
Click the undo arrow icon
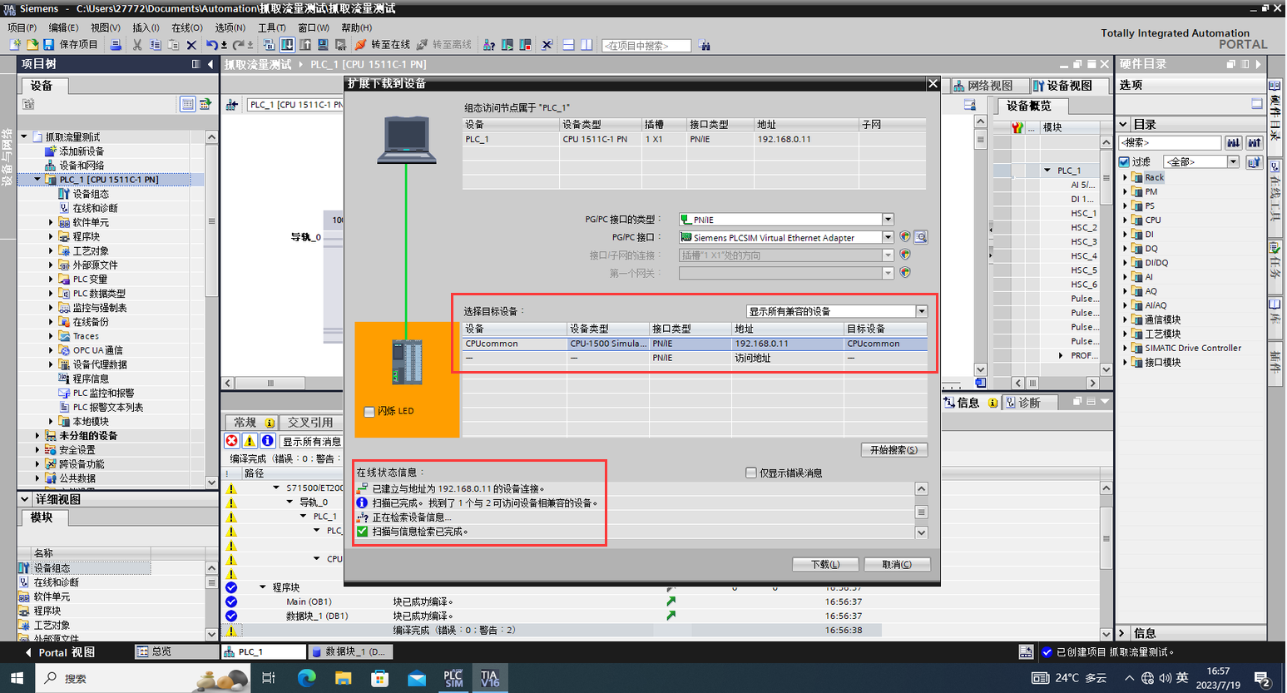212,45
